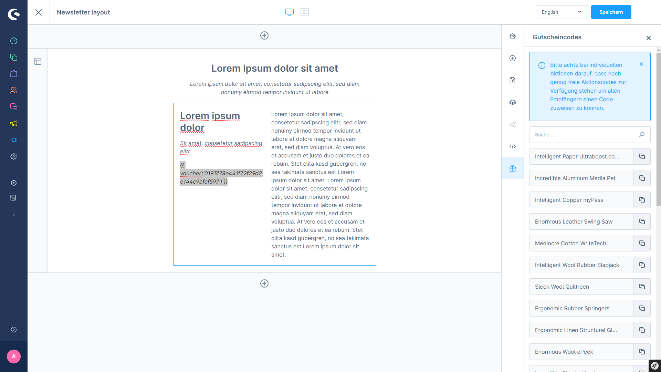Image resolution: width=661 pixels, height=372 pixels.
Task: Add a section above using top plus
Action: pos(264,35)
